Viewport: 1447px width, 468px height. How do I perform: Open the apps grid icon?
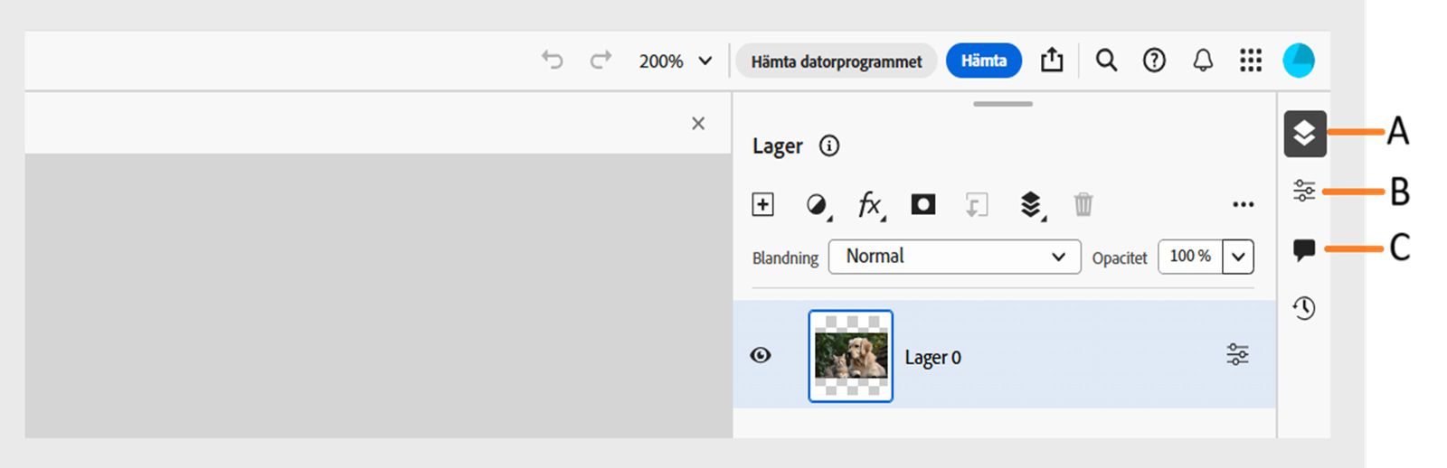point(1251,60)
